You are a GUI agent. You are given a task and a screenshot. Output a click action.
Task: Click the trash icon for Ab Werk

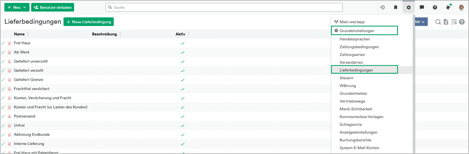click(x=9, y=52)
